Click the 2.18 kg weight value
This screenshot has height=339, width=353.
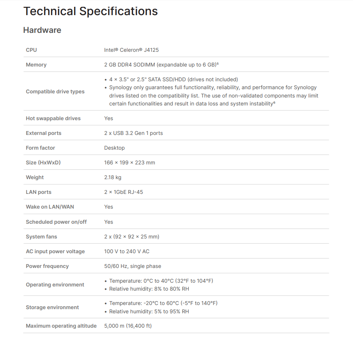(x=113, y=177)
